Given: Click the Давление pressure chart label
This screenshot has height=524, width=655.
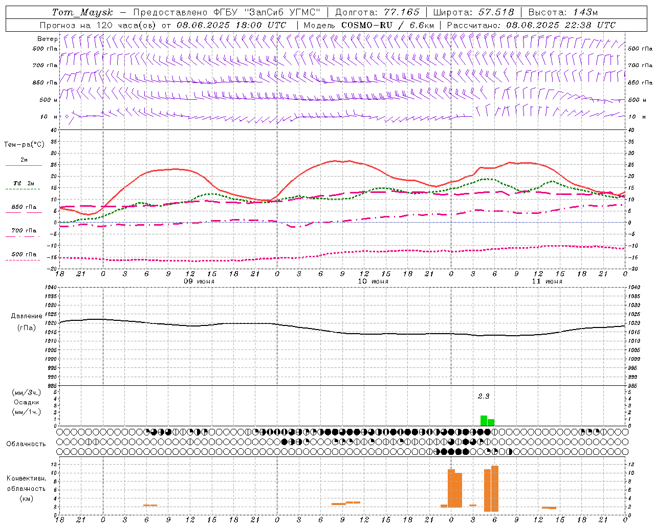Looking at the screenshot, I should (27, 316).
